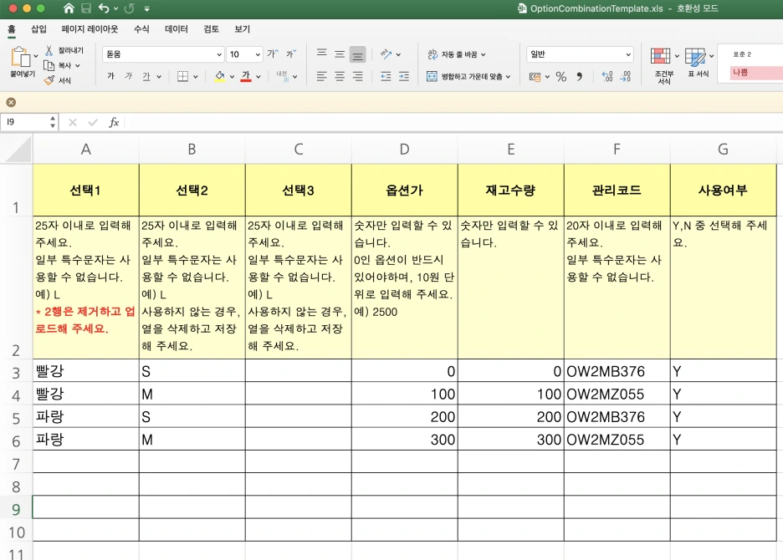
Task: Expand the underline style arrow
Action: pos(159,77)
